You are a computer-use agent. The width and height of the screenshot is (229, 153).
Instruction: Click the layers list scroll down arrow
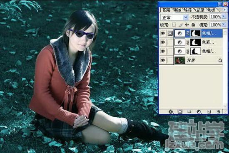click(225, 106)
